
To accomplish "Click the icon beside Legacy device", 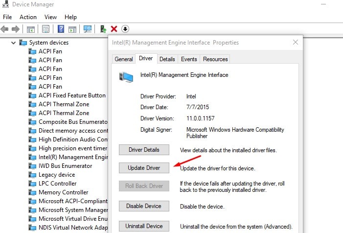I will point(32,175).
